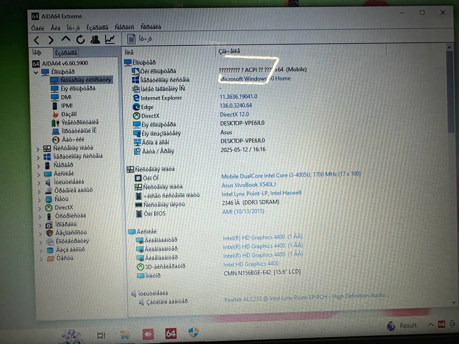Image resolution: width=459 pixels, height=344 pixels.
Task: Click the Up arrow toolbar icon
Action: pyautogui.click(x=66, y=39)
